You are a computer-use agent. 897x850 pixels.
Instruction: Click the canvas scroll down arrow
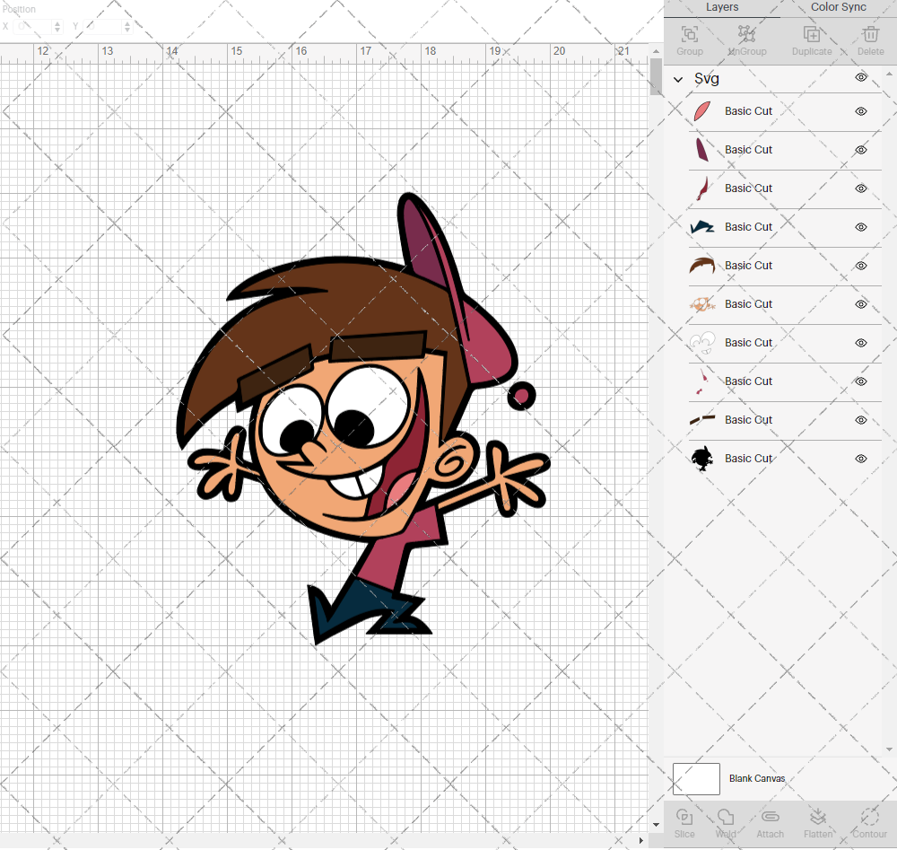coord(657,825)
